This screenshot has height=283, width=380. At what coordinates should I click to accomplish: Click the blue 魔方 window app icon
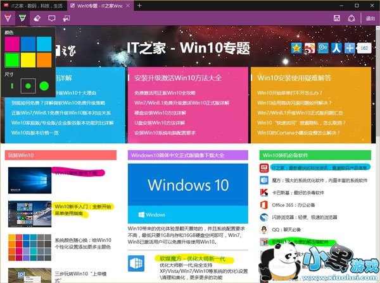(136, 263)
